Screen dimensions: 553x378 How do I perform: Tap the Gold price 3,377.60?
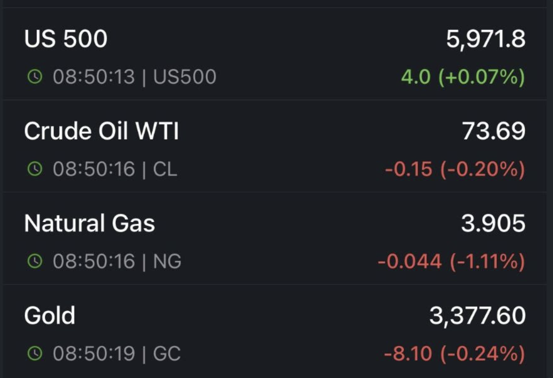[478, 316]
